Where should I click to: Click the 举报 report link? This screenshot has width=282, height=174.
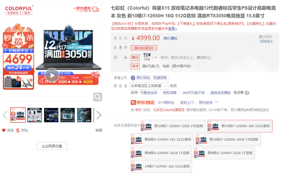point(99,130)
